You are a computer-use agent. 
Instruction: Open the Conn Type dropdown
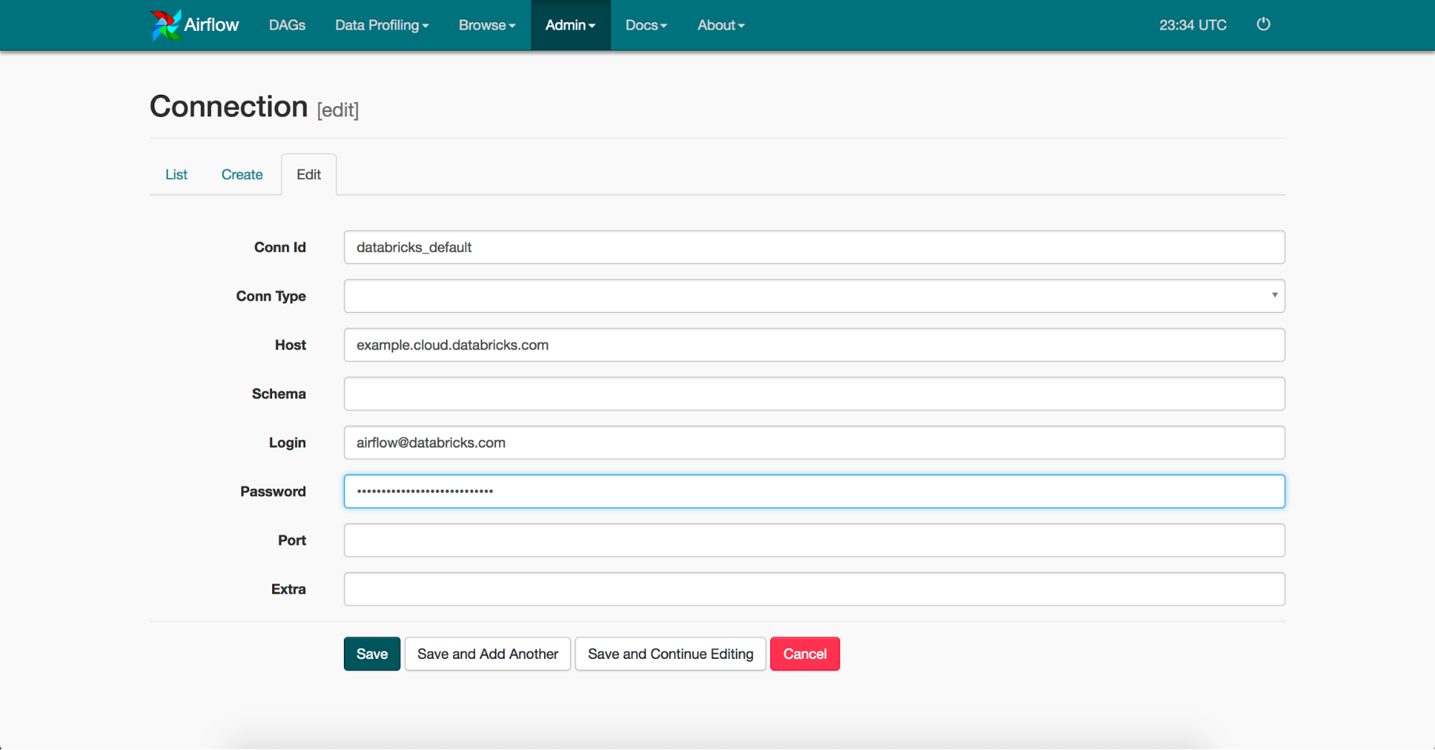click(813, 296)
